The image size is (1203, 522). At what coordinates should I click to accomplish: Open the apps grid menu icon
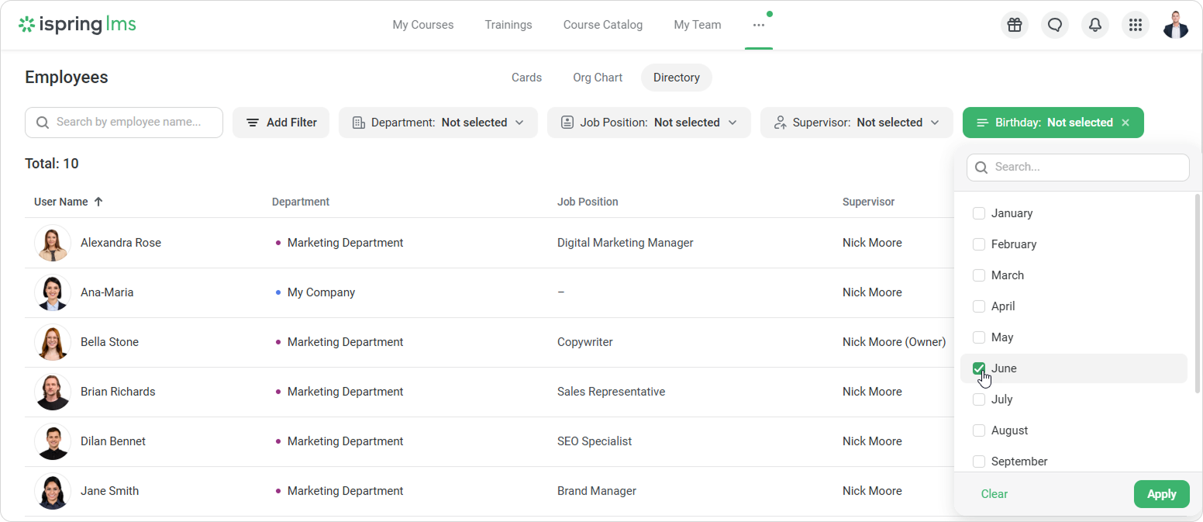click(x=1136, y=25)
